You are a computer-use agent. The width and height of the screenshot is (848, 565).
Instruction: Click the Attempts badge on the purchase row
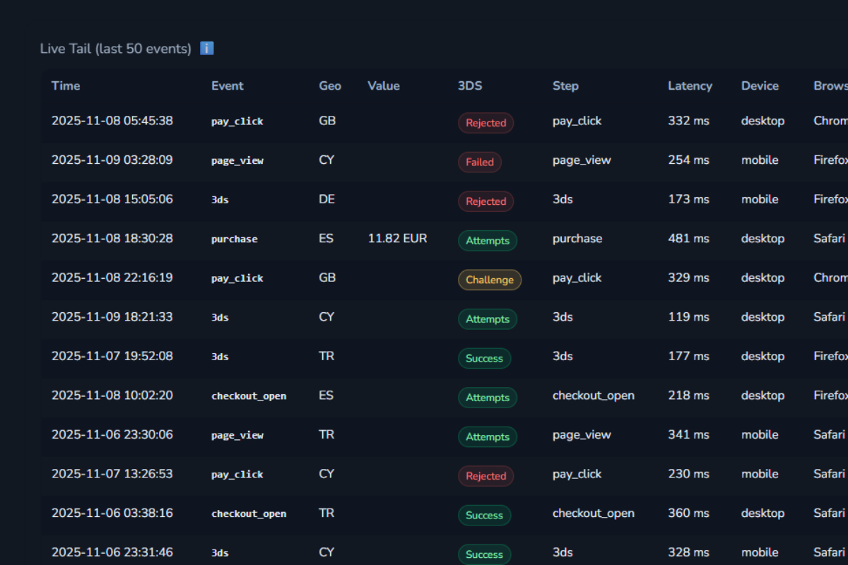click(x=488, y=240)
